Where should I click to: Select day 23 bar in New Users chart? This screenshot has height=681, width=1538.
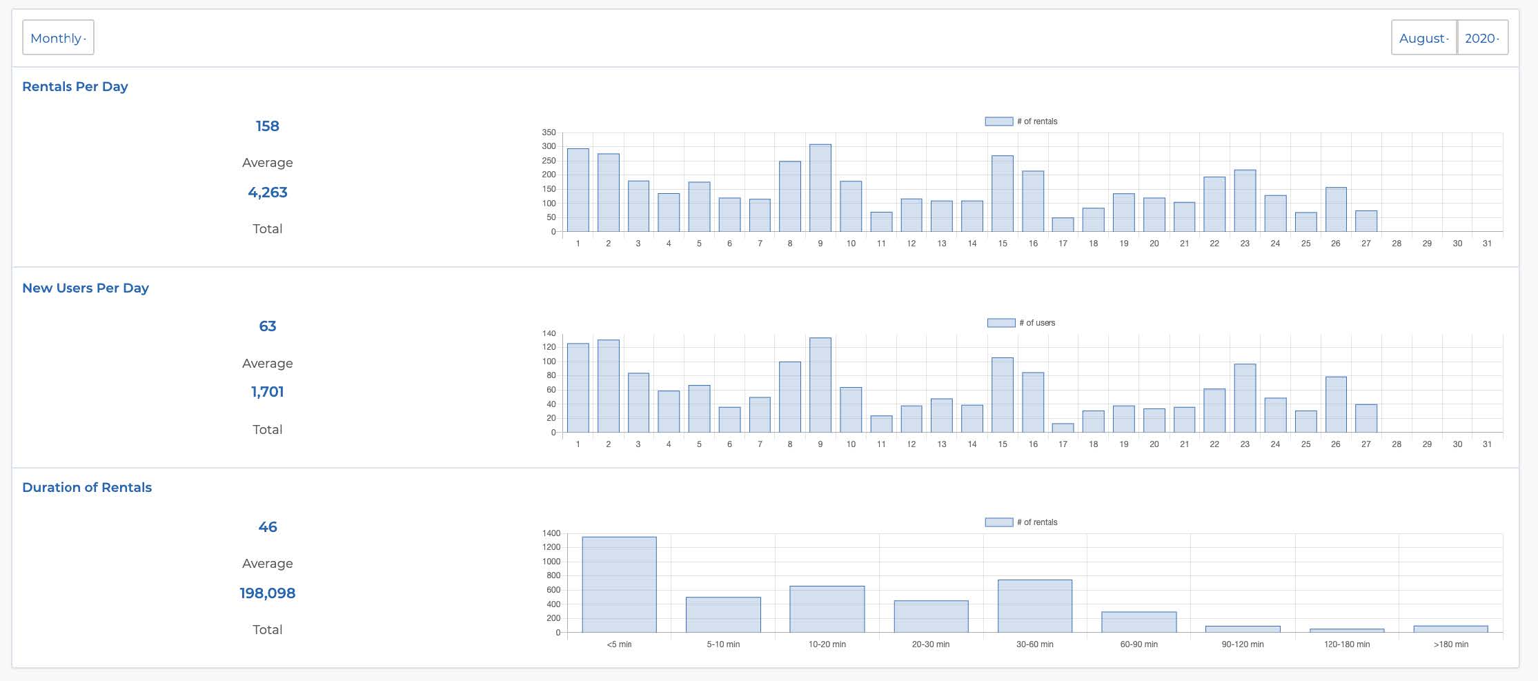point(1245,398)
